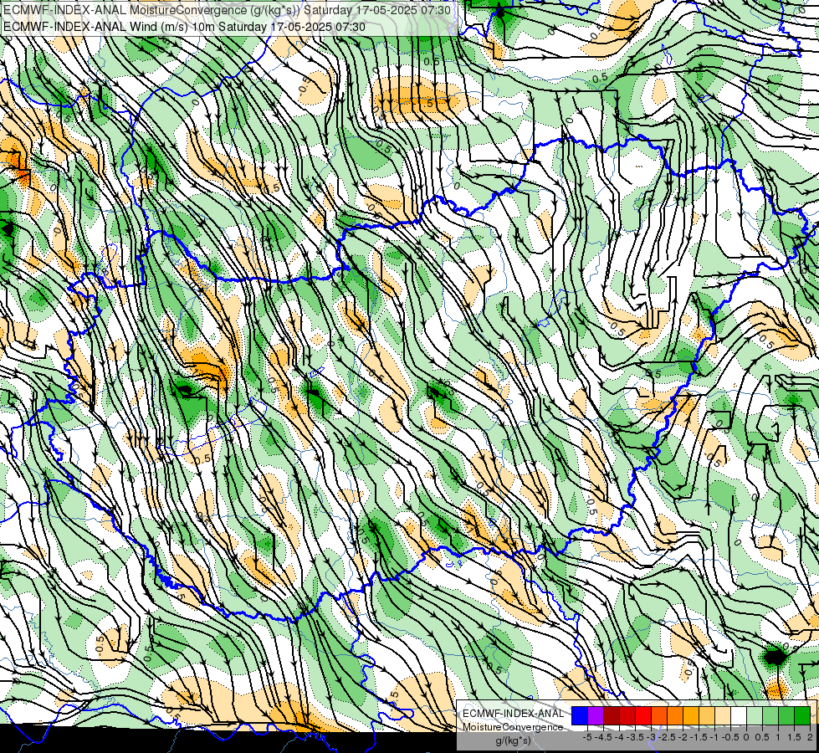This screenshot has width=819, height=753.
Task: Click the MoistureConvergence title line at top
Action: pos(227,10)
